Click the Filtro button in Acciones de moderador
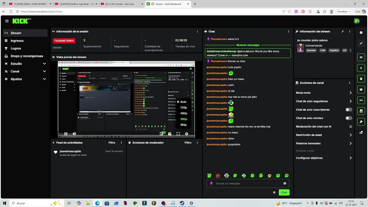This screenshot has height=207, width=368. [188, 143]
